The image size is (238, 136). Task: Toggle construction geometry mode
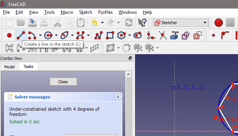click(197, 35)
